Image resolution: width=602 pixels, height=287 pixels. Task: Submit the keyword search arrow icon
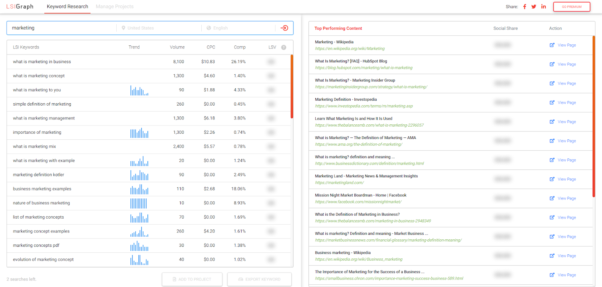point(284,28)
